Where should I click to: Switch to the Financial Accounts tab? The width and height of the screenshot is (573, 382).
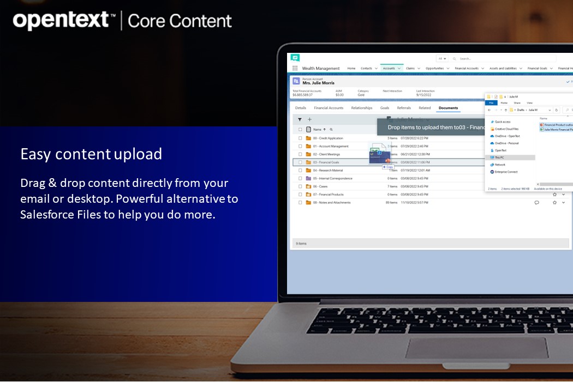329,108
